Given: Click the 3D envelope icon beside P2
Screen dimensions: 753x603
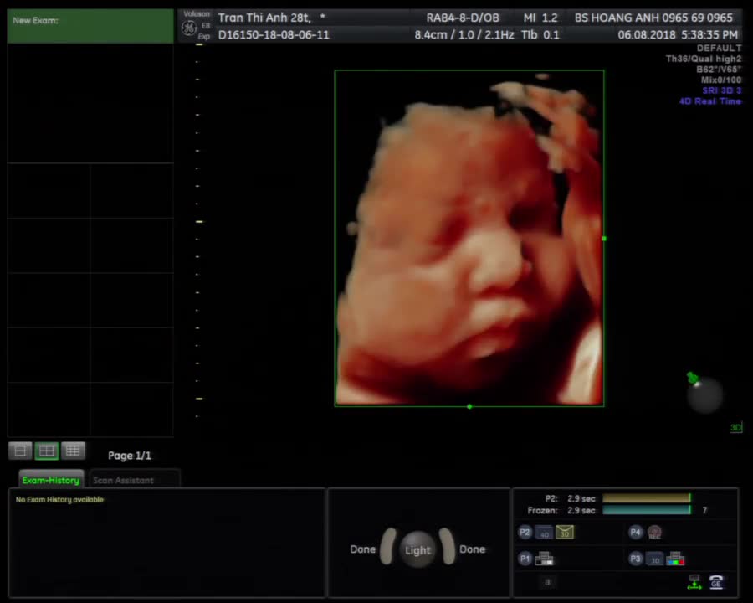Looking at the screenshot, I should pos(565,532).
